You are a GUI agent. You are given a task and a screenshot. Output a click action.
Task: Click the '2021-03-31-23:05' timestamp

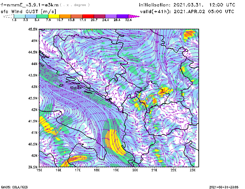(224, 187)
